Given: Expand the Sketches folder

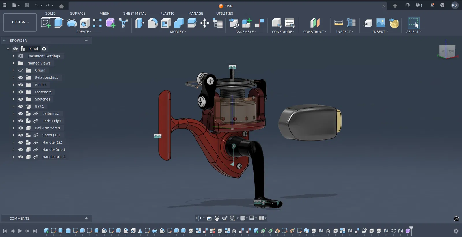Looking at the screenshot, I should [x=13, y=99].
